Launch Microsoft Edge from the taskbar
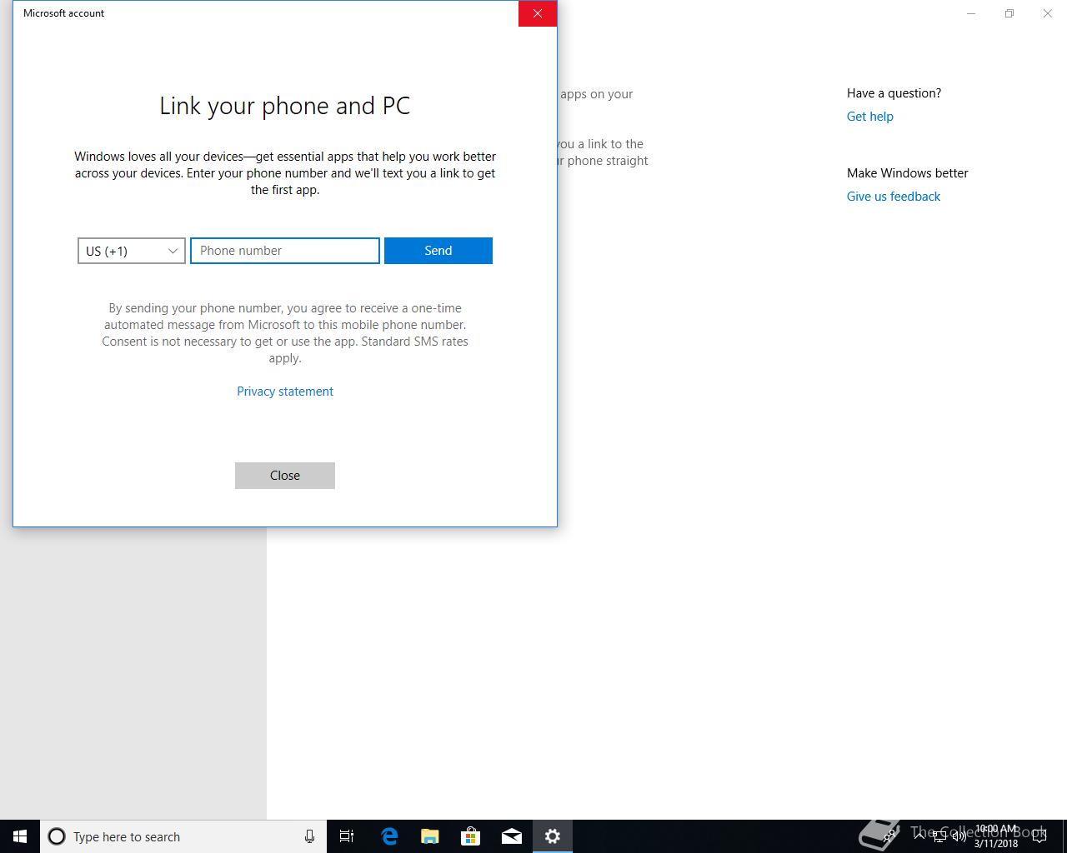The height and width of the screenshot is (853, 1067). [389, 836]
